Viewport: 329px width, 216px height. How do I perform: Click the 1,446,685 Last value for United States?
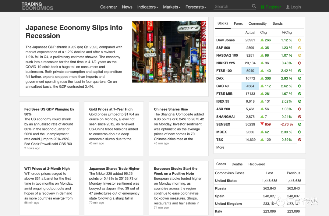click(x=269, y=181)
